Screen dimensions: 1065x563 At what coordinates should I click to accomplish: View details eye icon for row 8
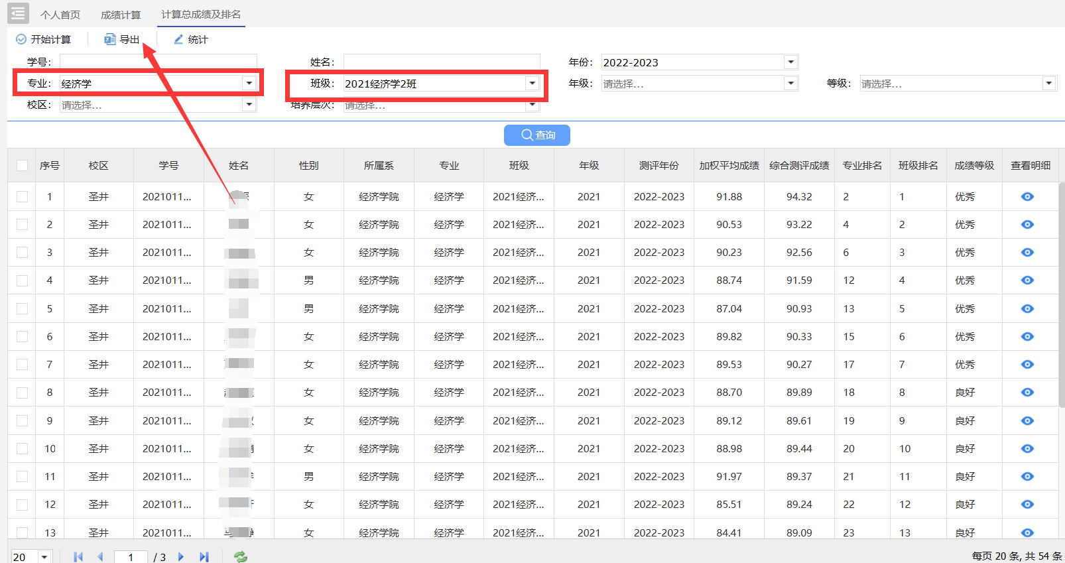(1027, 392)
